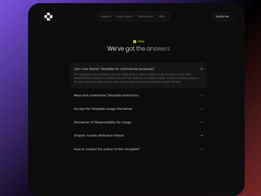Click 'Can I use Atomic Template' question
The image size is (261, 196).
point(114,69)
